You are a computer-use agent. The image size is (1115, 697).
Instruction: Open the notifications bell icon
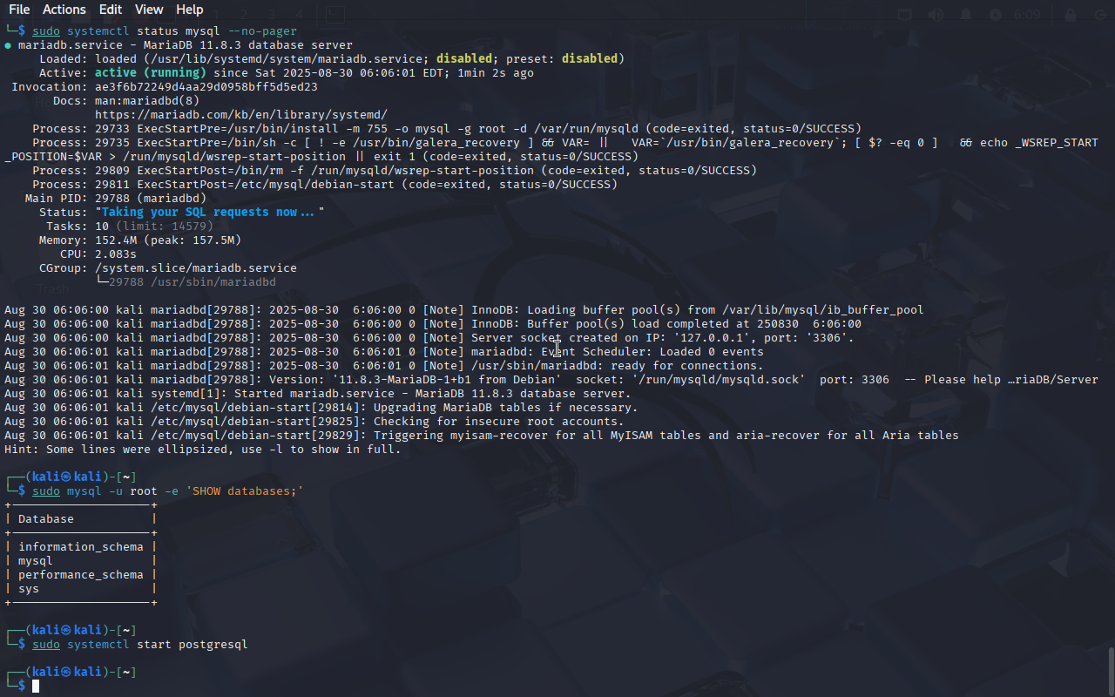tap(965, 15)
